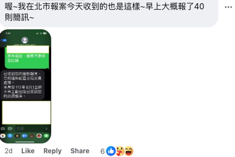Click the green circle icon ending app strip
This screenshot has width=235, height=157.
[x=46, y=136]
